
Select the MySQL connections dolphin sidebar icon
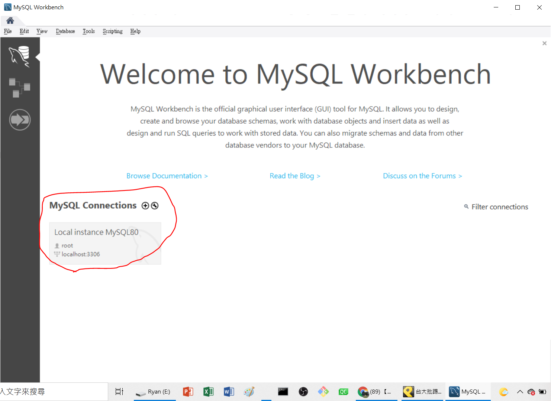click(19, 56)
